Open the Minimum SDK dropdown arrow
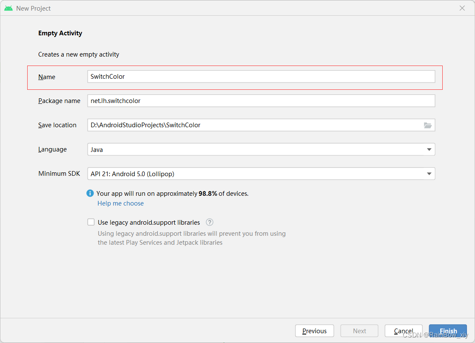The image size is (475, 343). click(x=429, y=174)
